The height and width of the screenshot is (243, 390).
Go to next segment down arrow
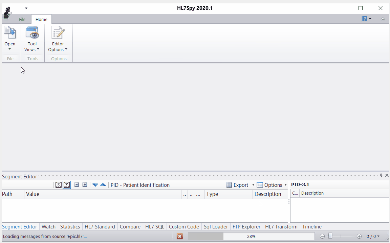(x=95, y=185)
